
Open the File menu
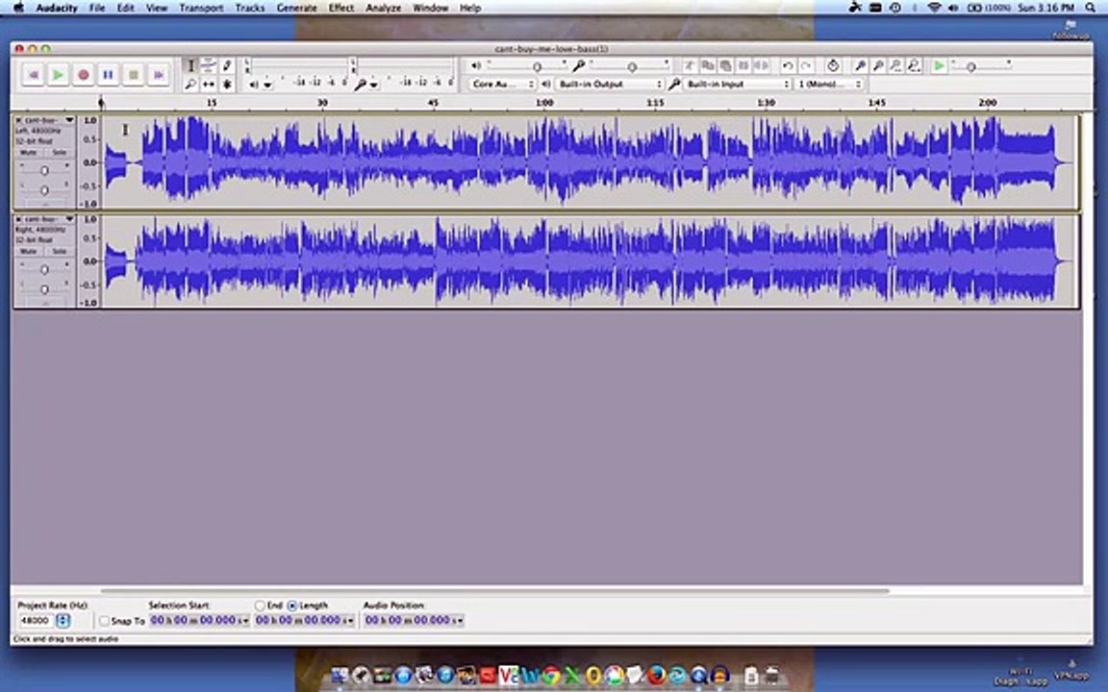(x=97, y=8)
